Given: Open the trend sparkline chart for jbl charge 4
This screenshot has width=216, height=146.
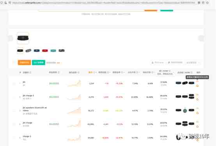Looking at the screenshot, I should click(74, 97).
